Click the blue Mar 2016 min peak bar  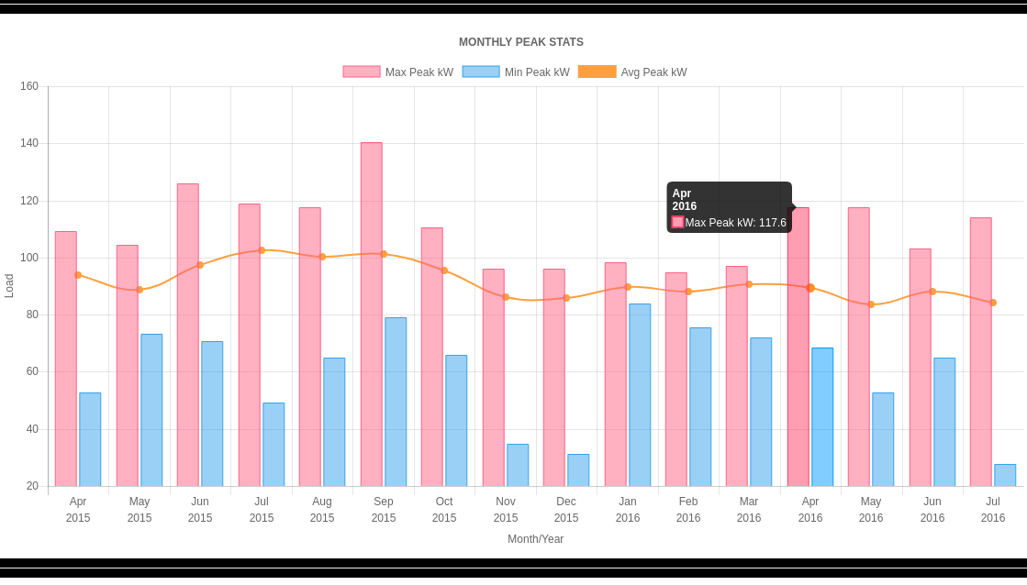(x=761, y=413)
